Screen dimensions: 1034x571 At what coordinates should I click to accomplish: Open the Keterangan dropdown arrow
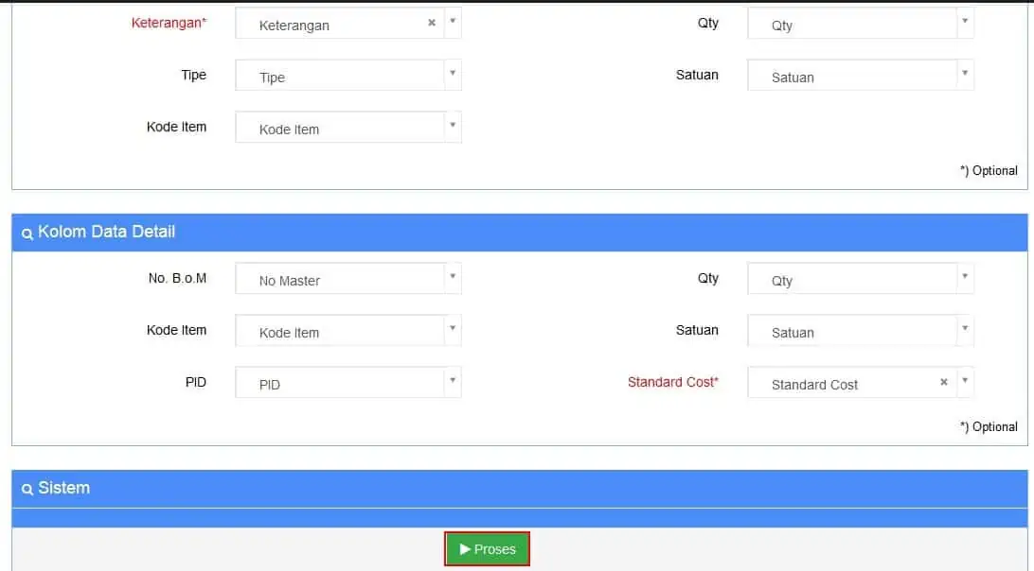click(453, 22)
